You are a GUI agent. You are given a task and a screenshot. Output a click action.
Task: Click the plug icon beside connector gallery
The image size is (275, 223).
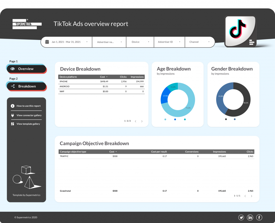pos(12,115)
